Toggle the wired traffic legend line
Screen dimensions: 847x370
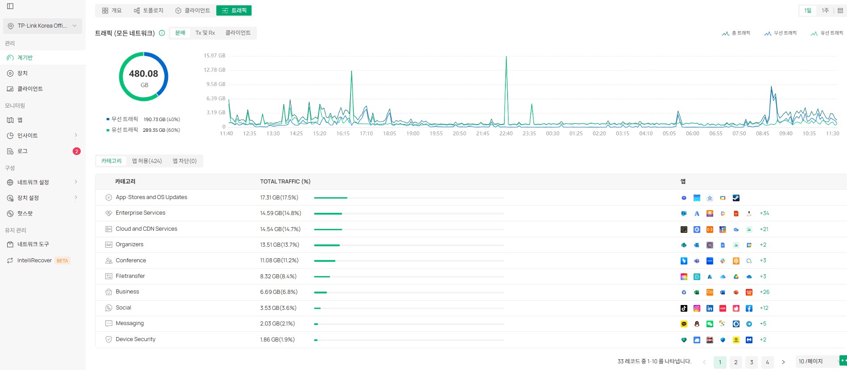[826, 33]
